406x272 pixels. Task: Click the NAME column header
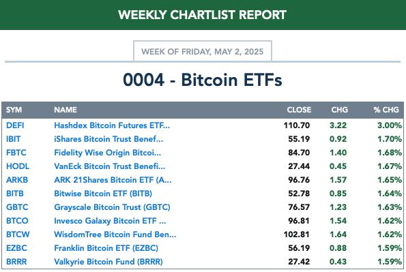click(x=66, y=110)
